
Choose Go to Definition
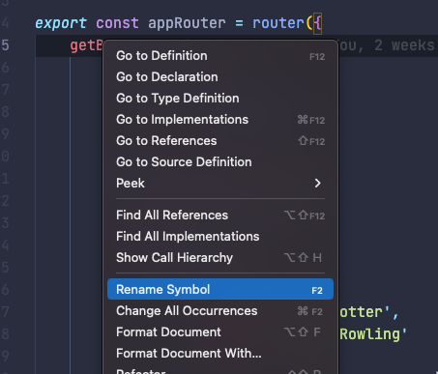[220, 56]
